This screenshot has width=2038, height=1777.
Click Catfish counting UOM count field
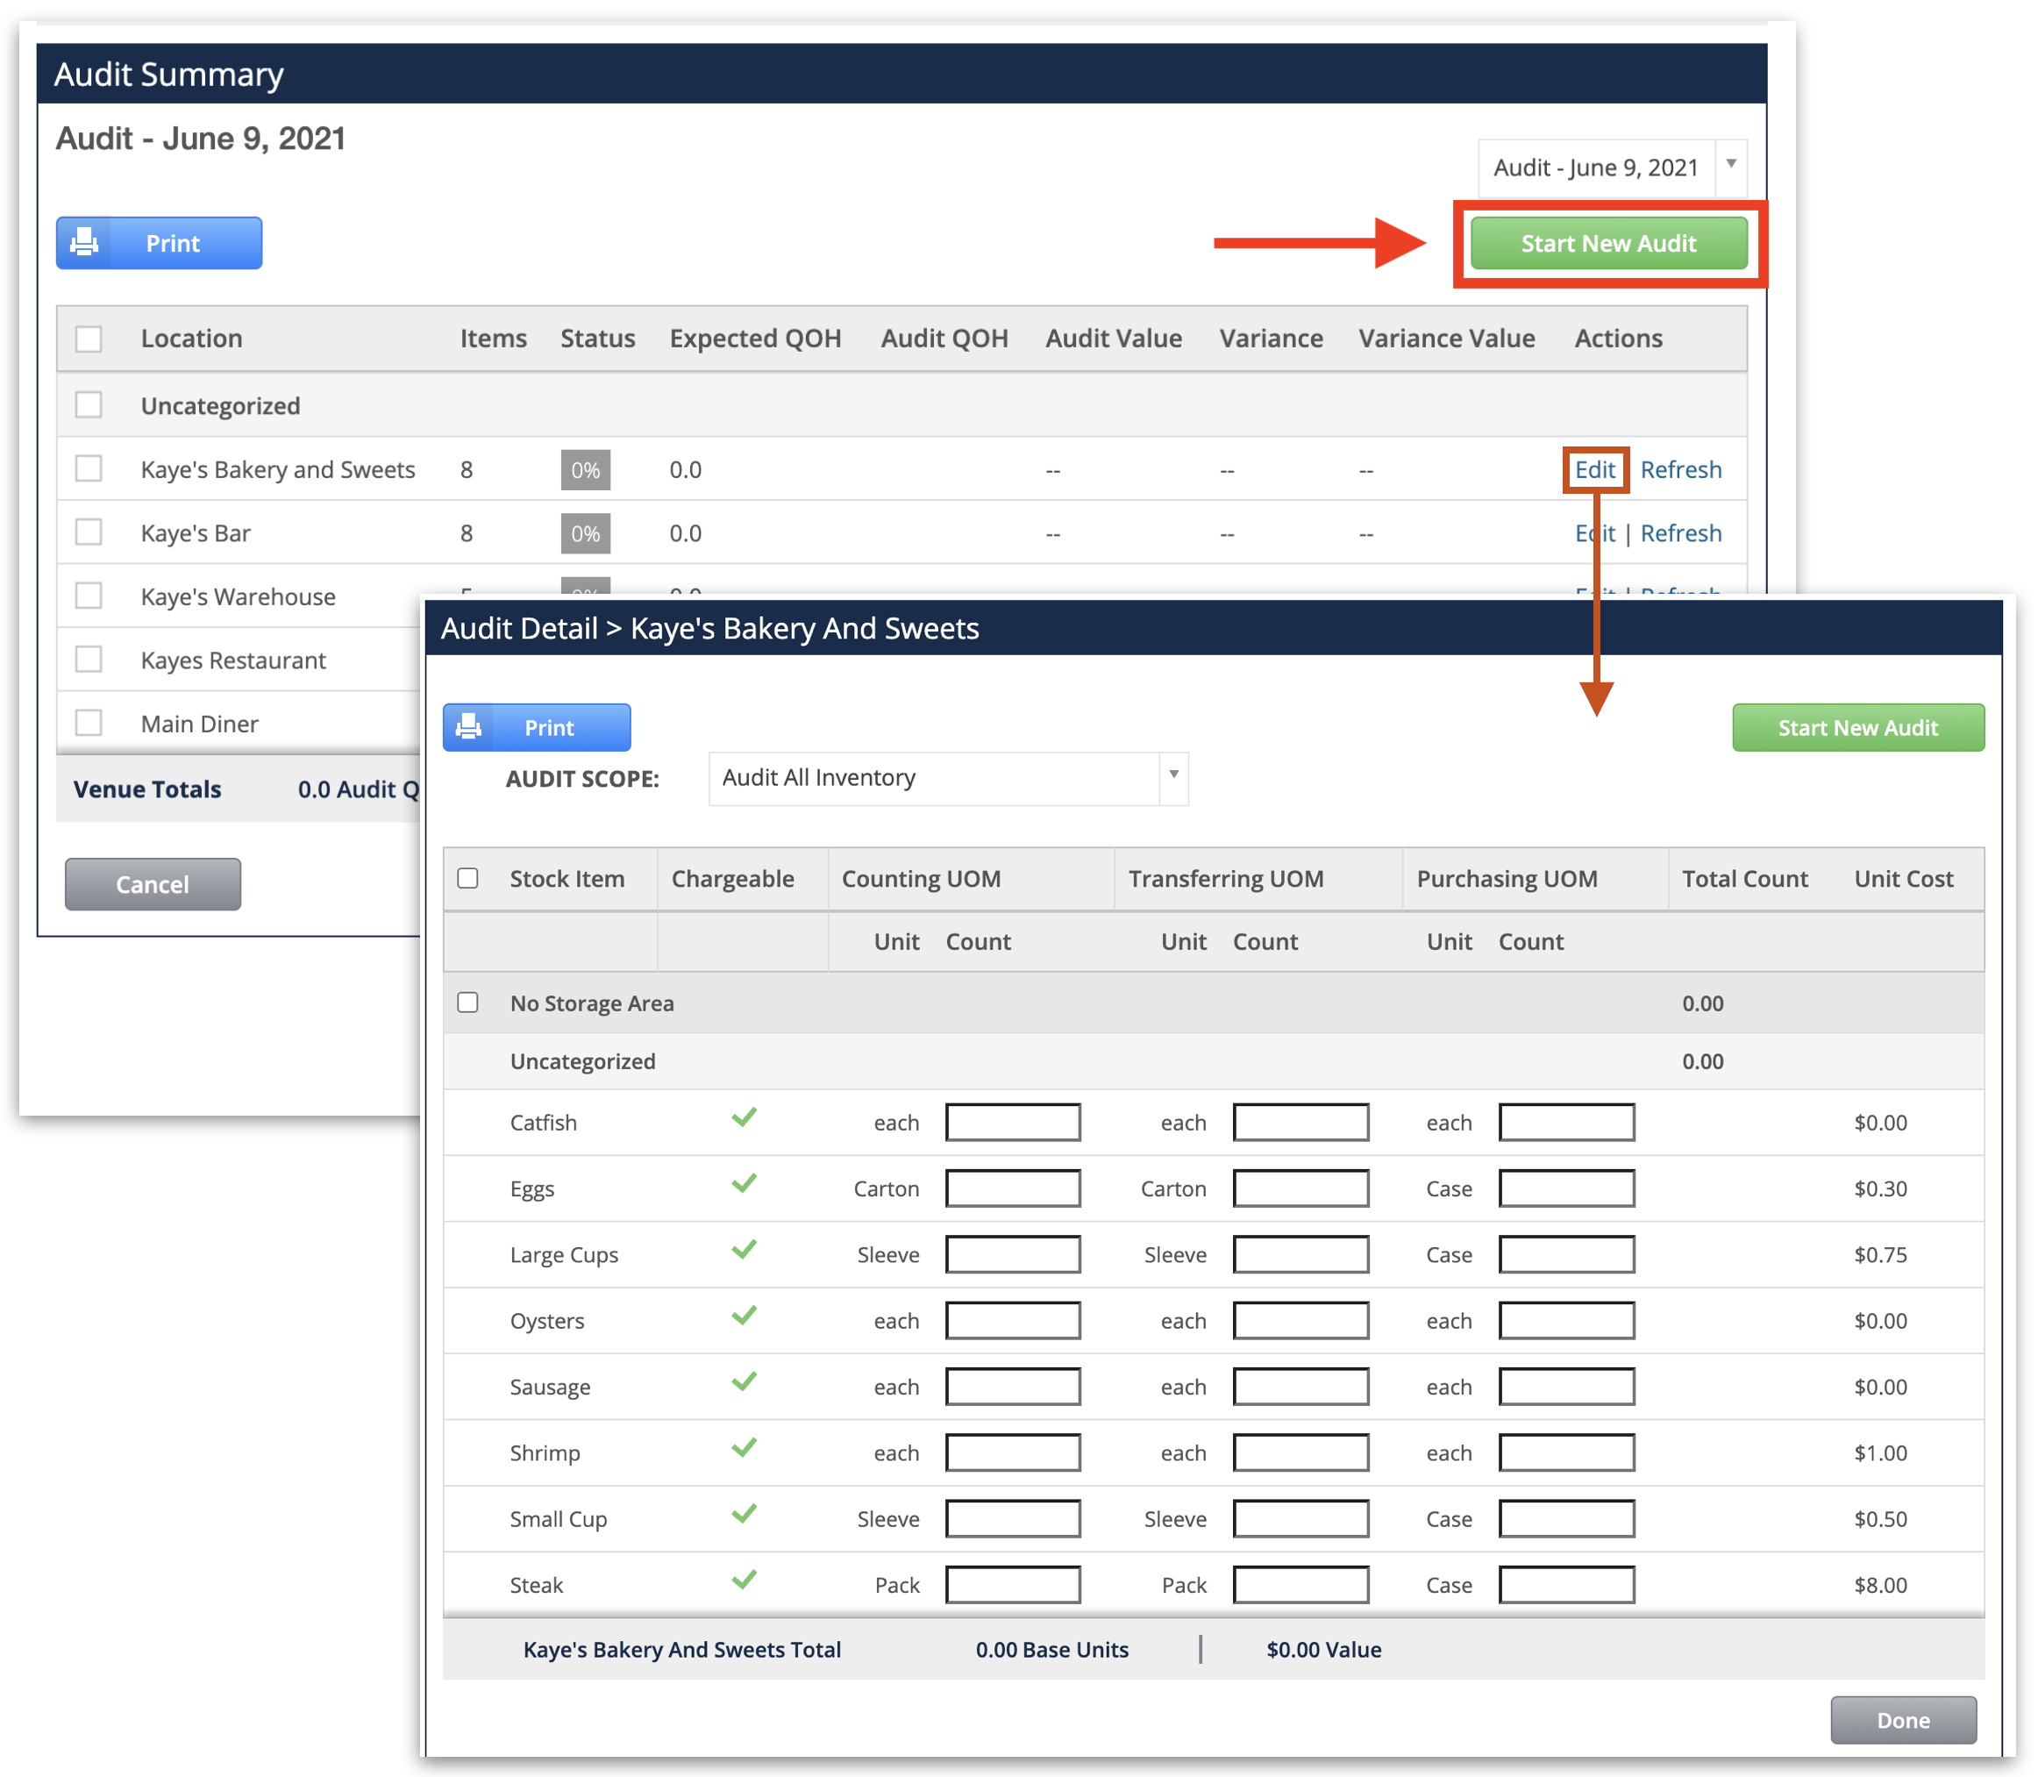point(1013,1123)
